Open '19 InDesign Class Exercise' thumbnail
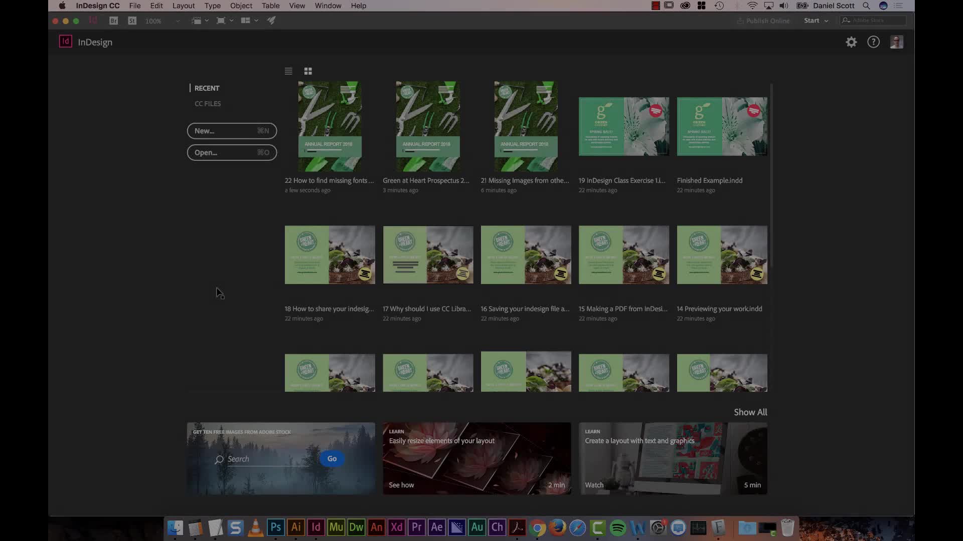The width and height of the screenshot is (963, 541). coord(624,126)
